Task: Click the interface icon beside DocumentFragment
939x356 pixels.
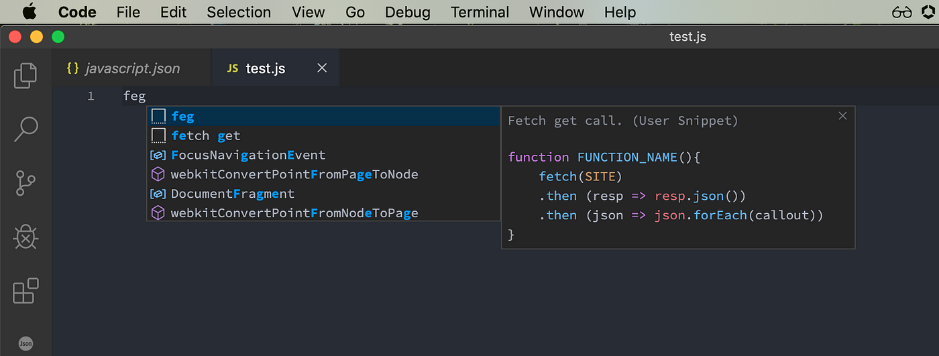Action: (x=158, y=194)
